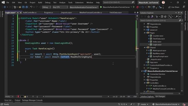Click the Solution Explorer vertical scrollbar
Image resolution: width=188 pixels, height=106 pixels.
pyautogui.click(x=182, y=53)
